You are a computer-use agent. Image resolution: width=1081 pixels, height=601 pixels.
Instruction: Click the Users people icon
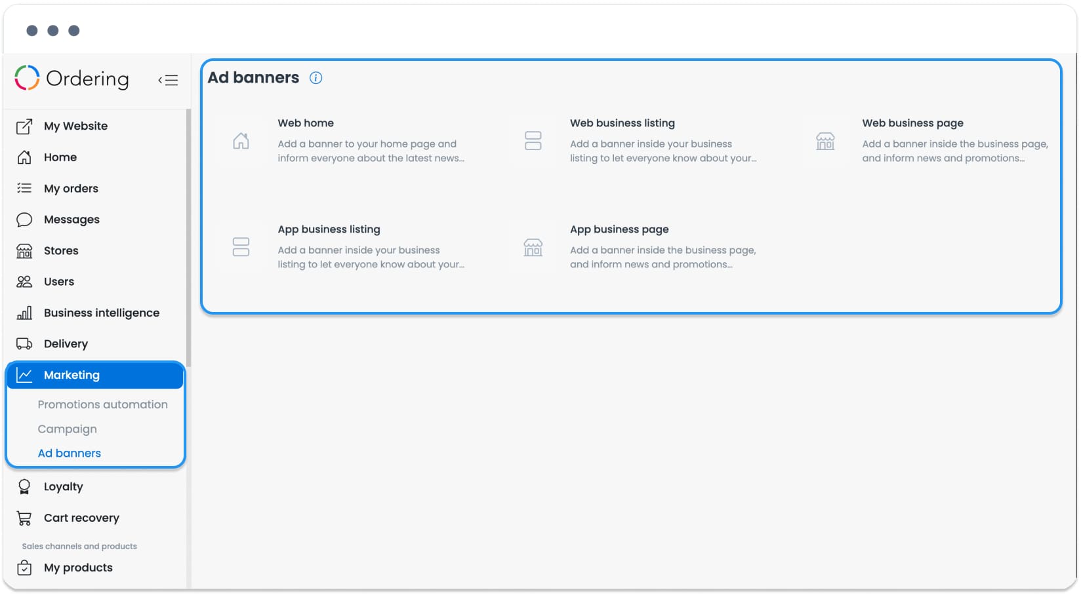point(24,282)
